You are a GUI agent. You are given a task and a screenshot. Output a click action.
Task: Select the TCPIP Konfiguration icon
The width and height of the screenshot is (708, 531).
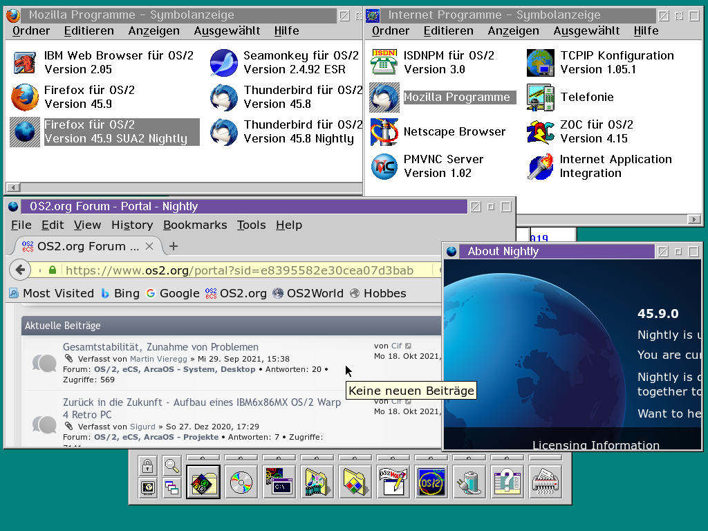pyautogui.click(x=541, y=62)
